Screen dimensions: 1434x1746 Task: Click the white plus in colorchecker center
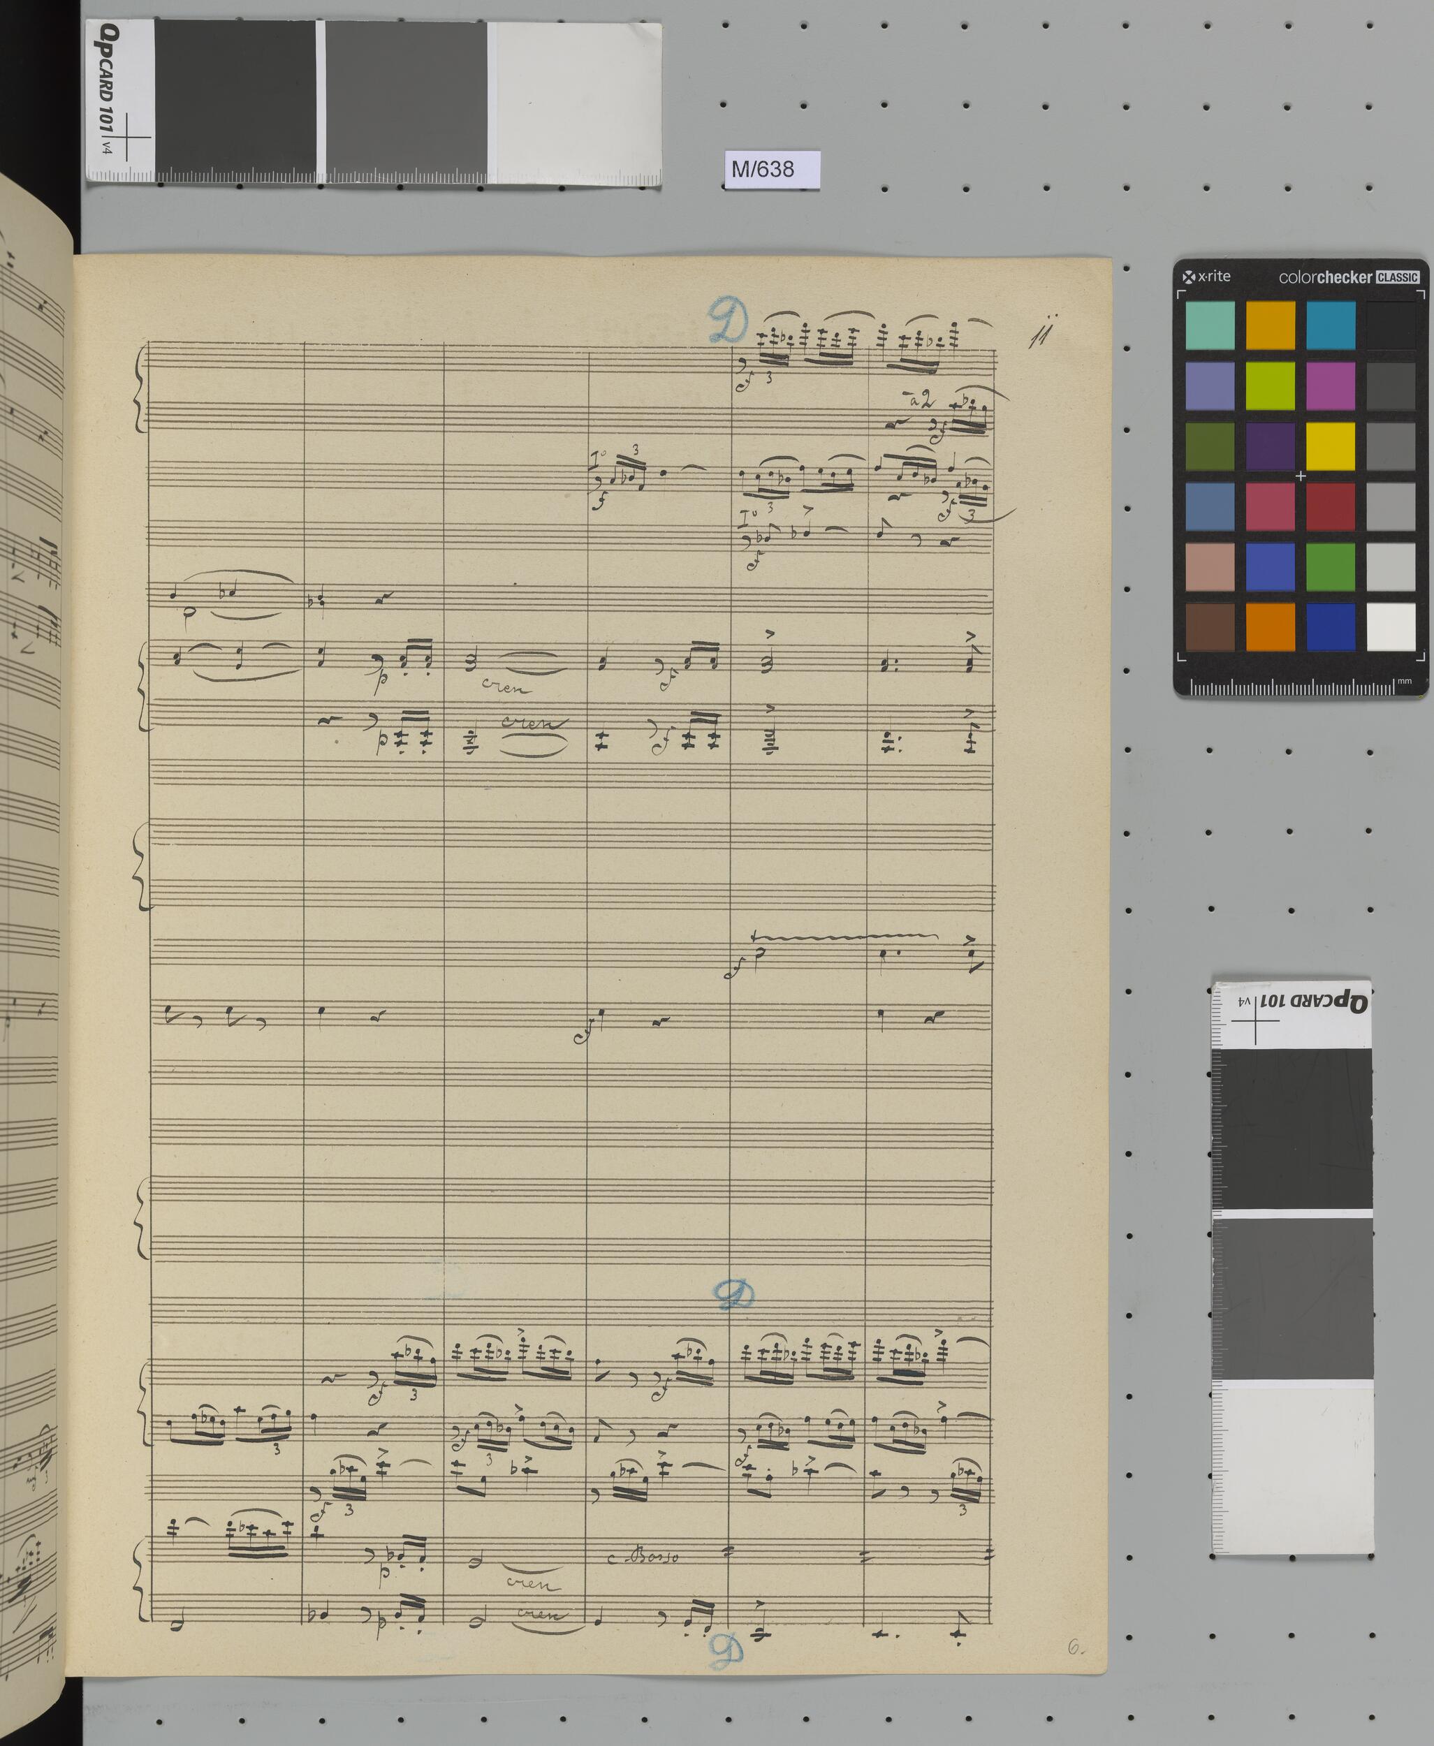[1301, 476]
